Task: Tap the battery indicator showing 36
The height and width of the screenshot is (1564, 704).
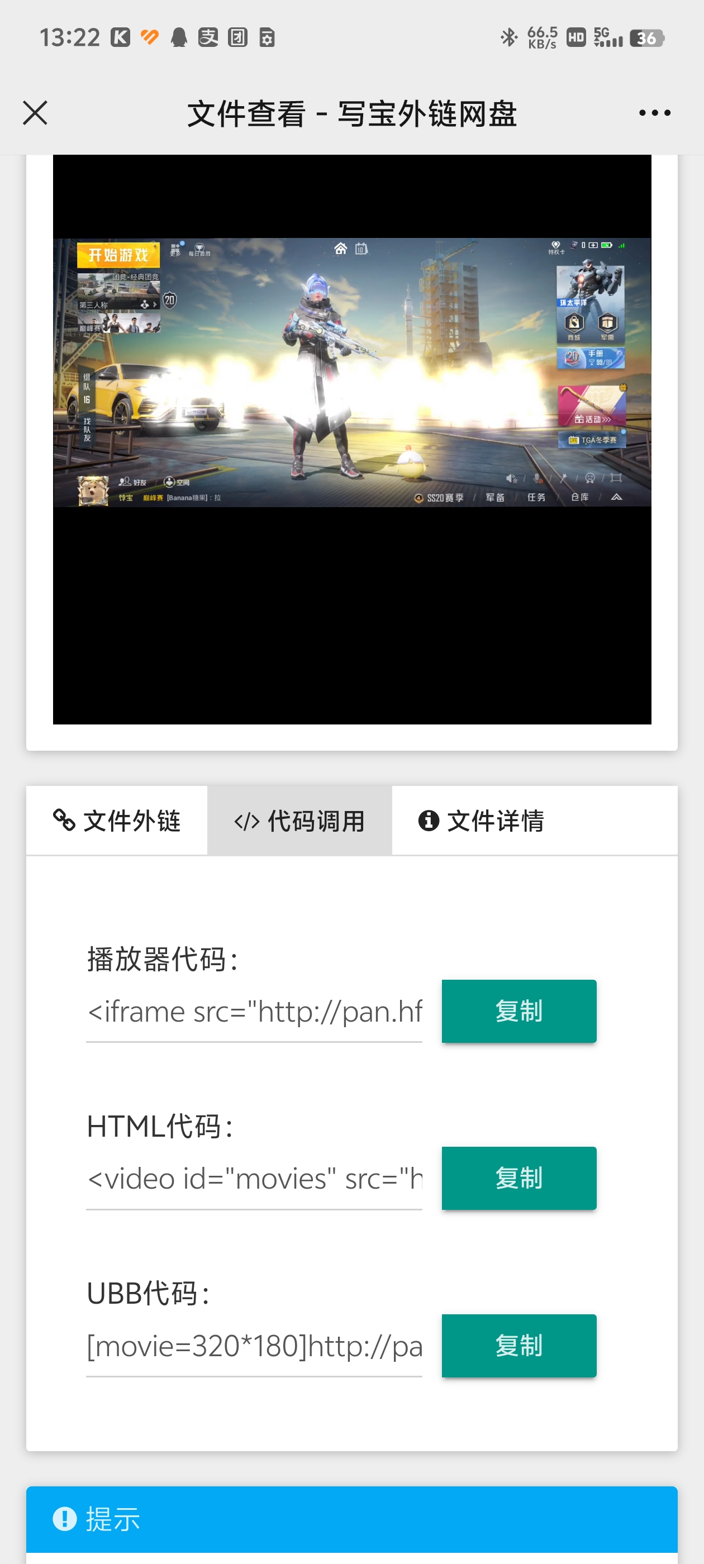Action: (x=647, y=38)
